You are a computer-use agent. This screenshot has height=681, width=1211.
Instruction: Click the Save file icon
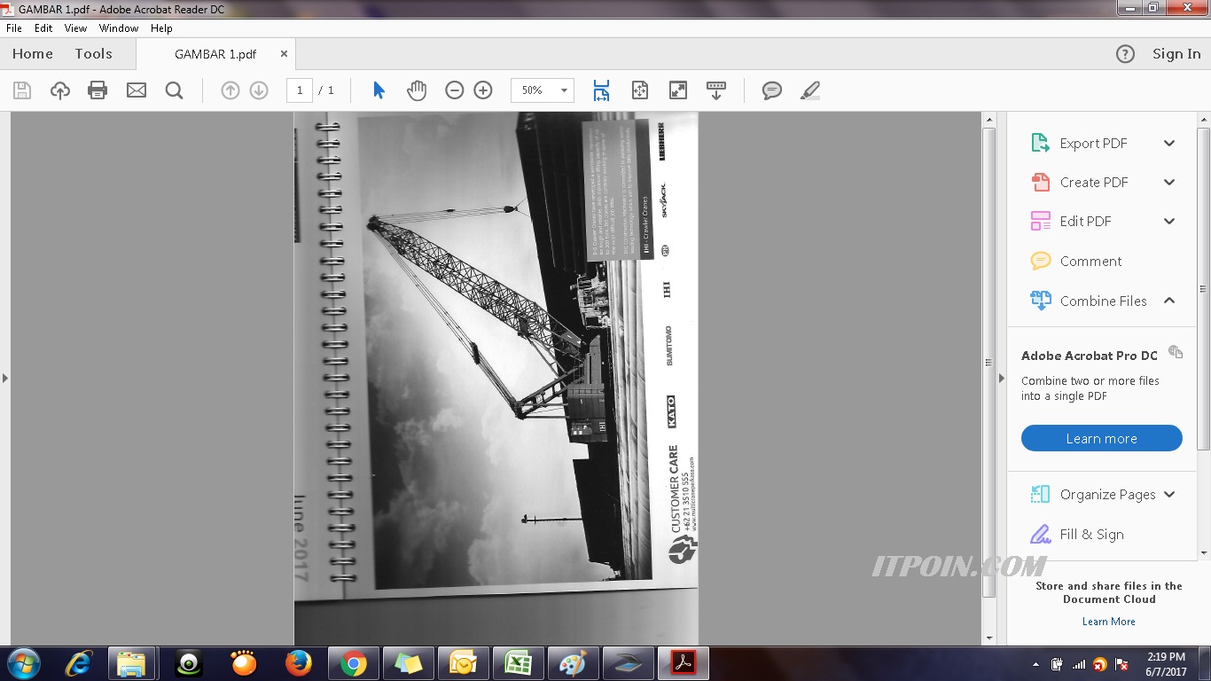tap(22, 90)
